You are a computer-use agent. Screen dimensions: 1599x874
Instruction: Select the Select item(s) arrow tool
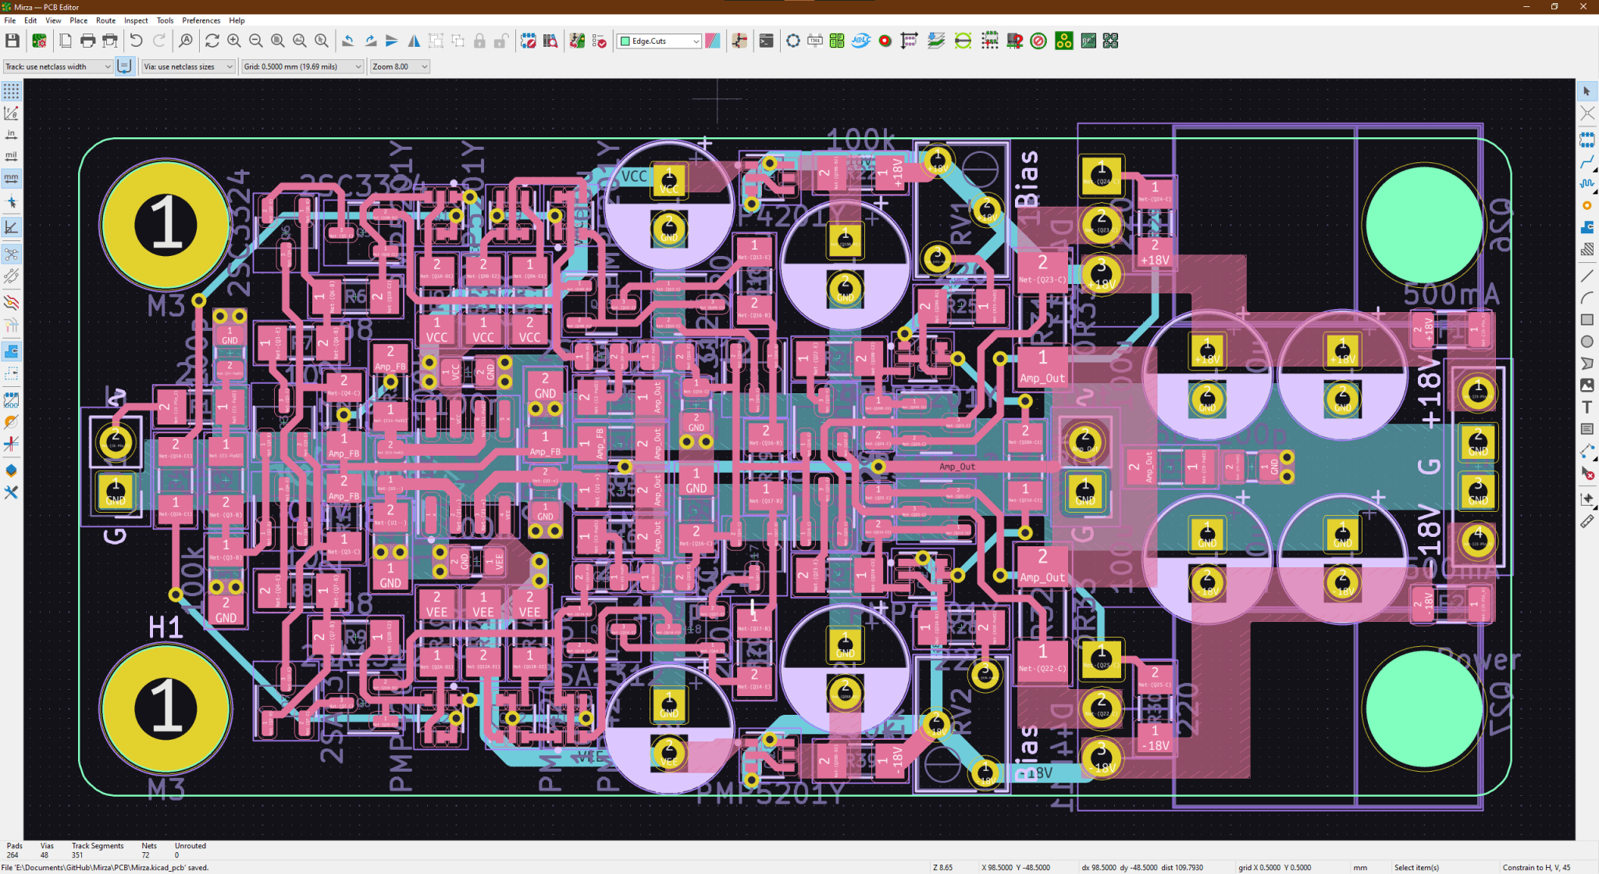(1587, 91)
